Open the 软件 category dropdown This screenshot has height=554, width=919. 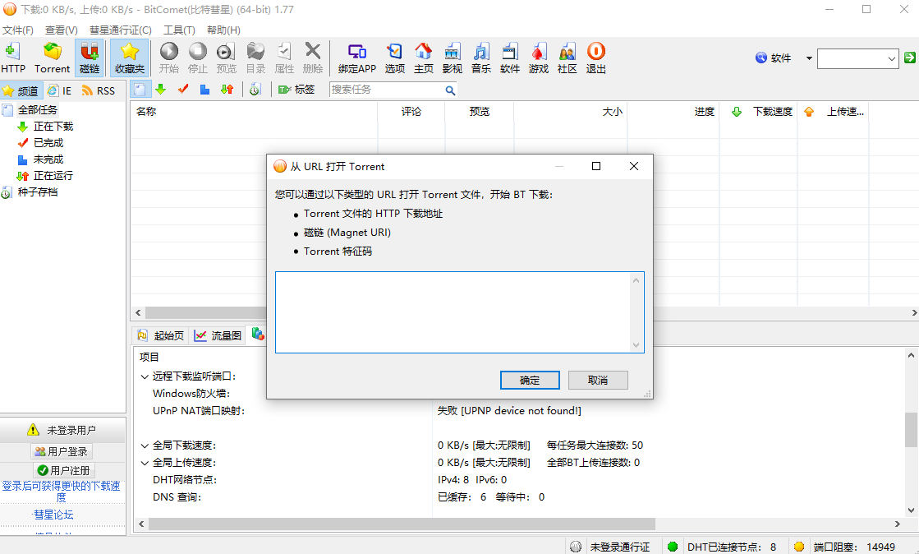point(781,58)
